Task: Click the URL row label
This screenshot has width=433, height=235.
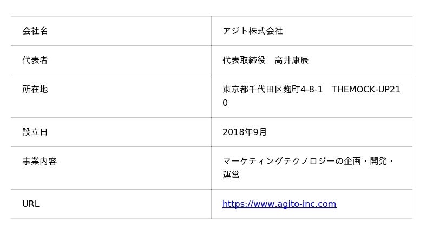Action: (x=31, y=204)
